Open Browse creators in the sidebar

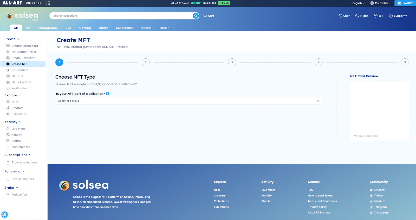pos(20,179)
